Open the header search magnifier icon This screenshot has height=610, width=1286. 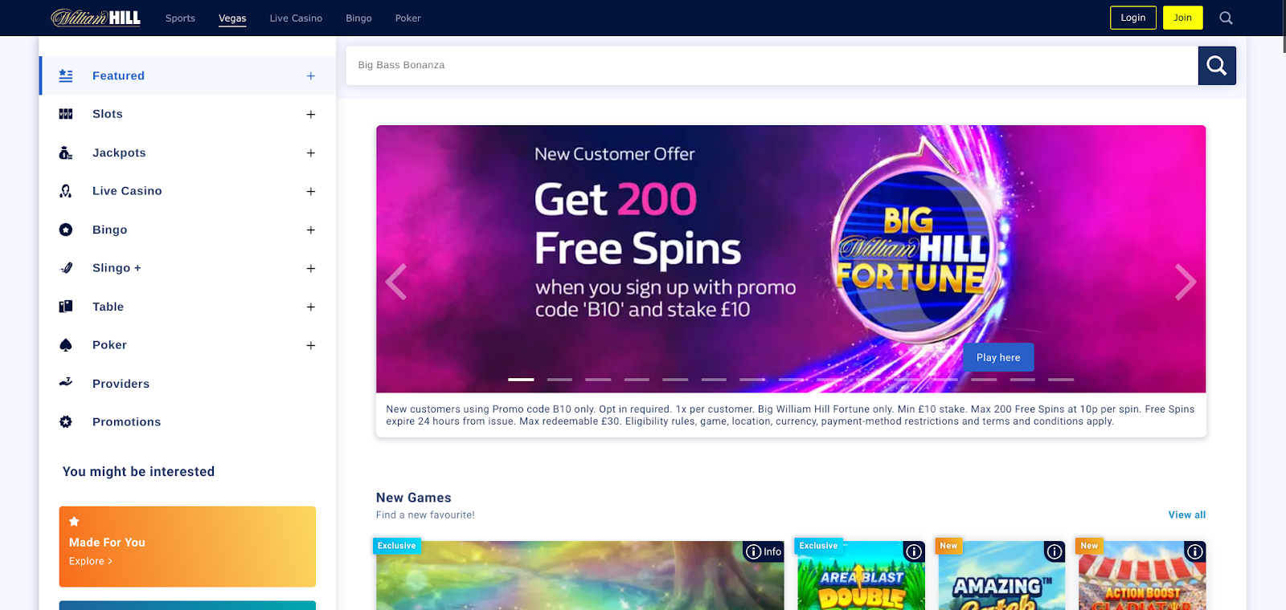pyautogui.click(x=1226, y=18)
